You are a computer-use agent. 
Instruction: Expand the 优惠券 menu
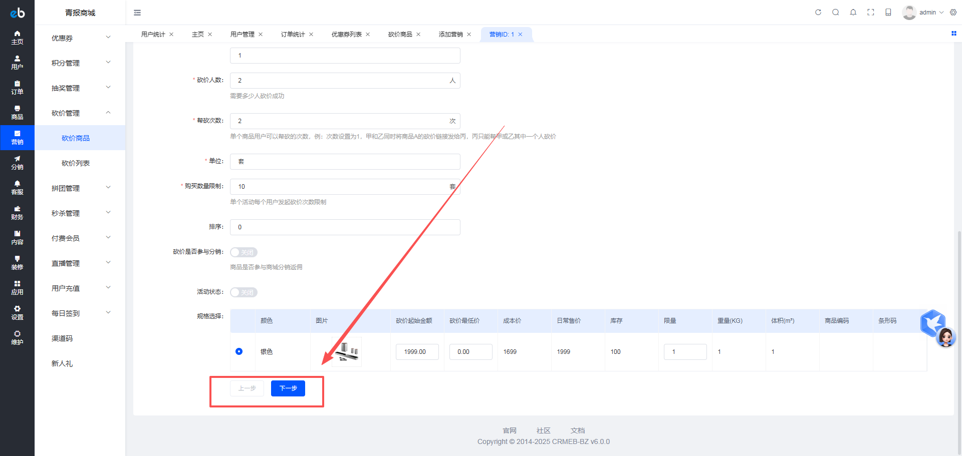[80, 38]
